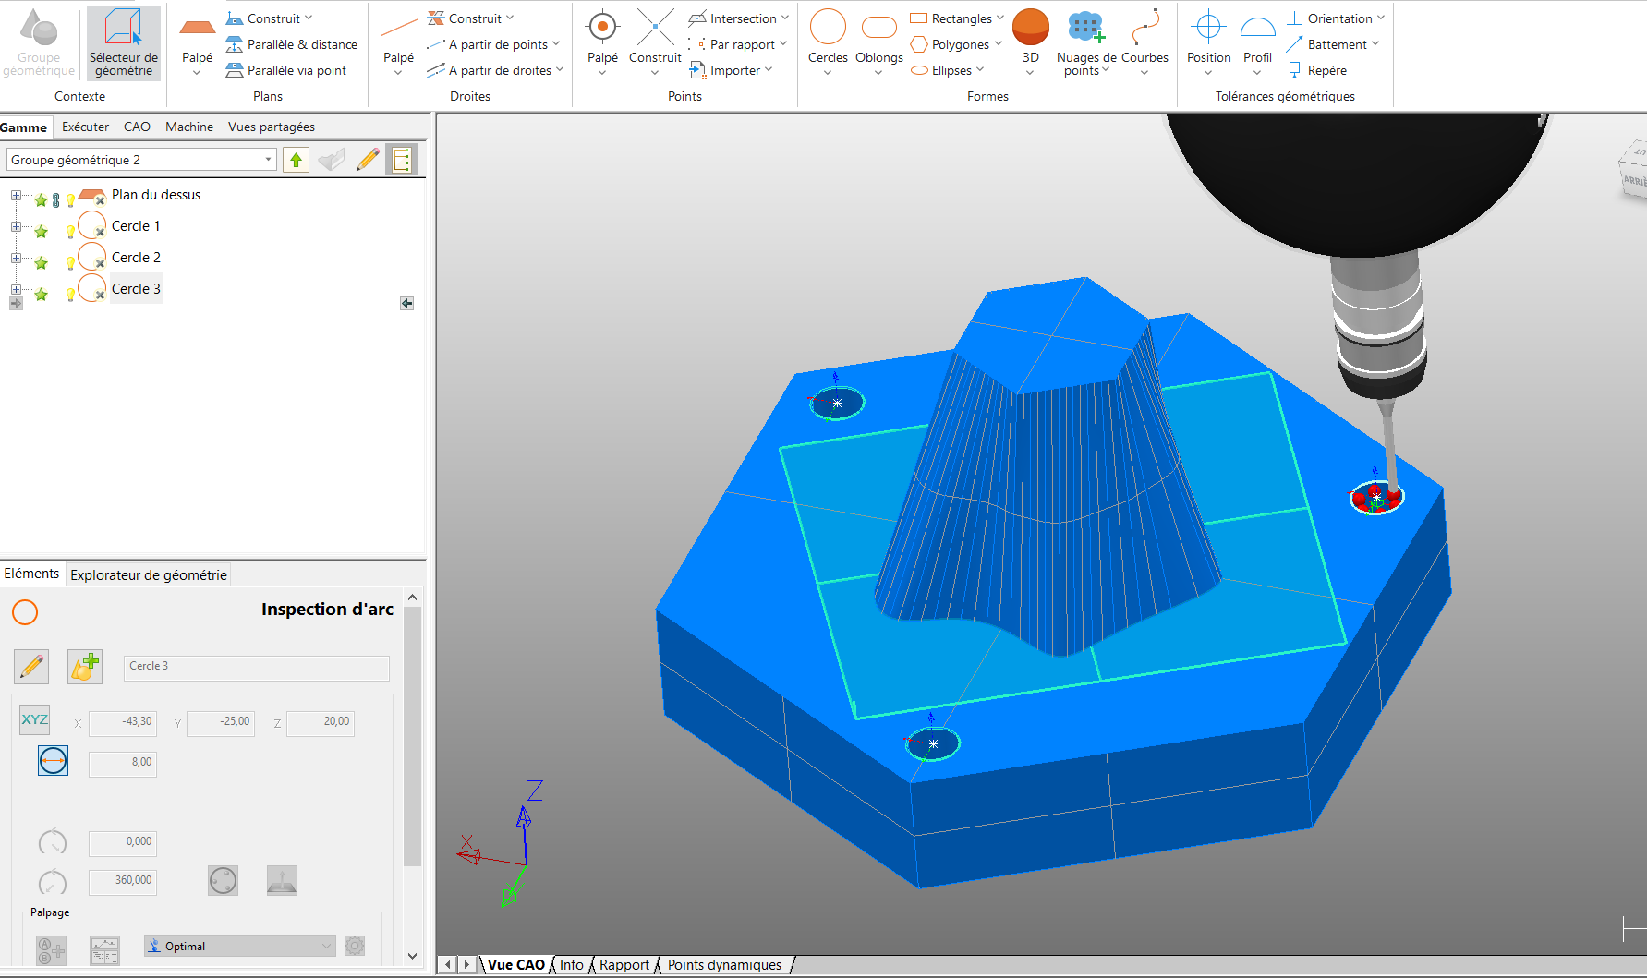1647x978 pixels.
Task: Expand the Plan du dessus tree node
Action: (16, 196)
